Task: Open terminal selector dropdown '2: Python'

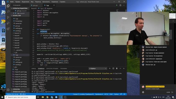Action: click(x=98, y=68)
